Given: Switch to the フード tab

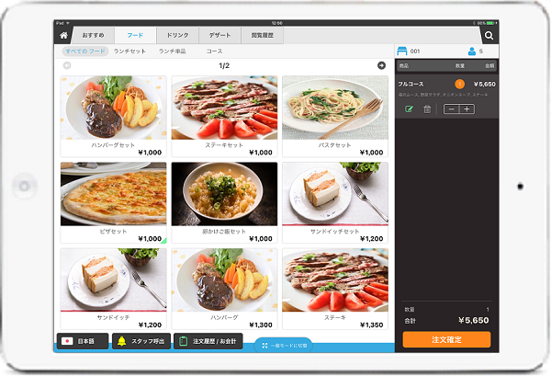Looking at the screenshot, I should (x=135, y=36).
